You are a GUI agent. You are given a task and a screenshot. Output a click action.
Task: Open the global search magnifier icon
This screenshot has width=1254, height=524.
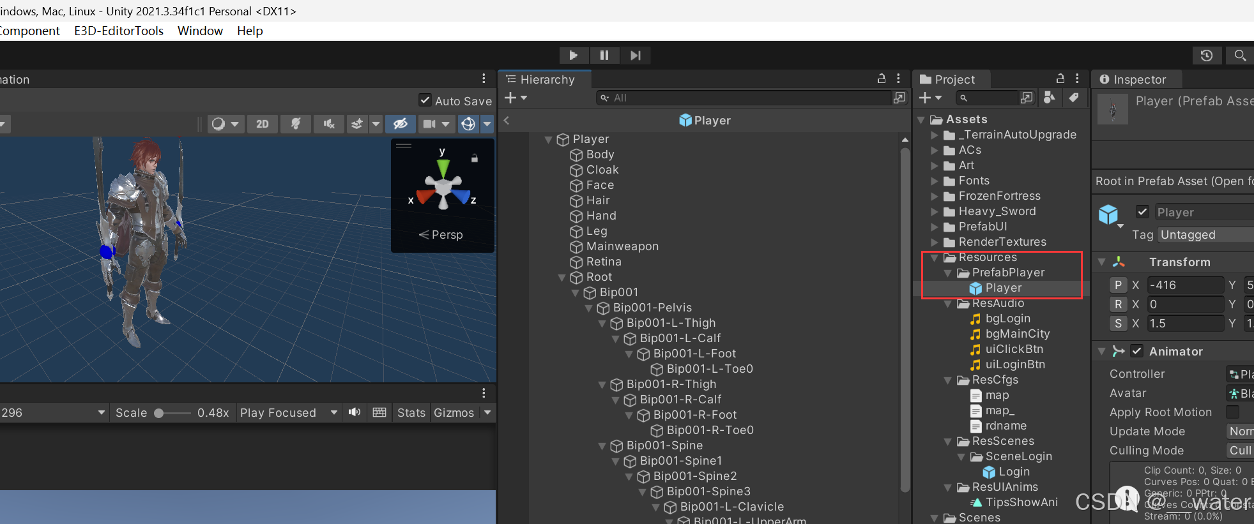click(1239, 56)
